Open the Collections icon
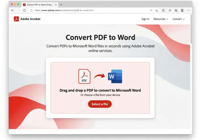This screenshot has width=201, height=140. pyautogui.click(x=176, y=10)
